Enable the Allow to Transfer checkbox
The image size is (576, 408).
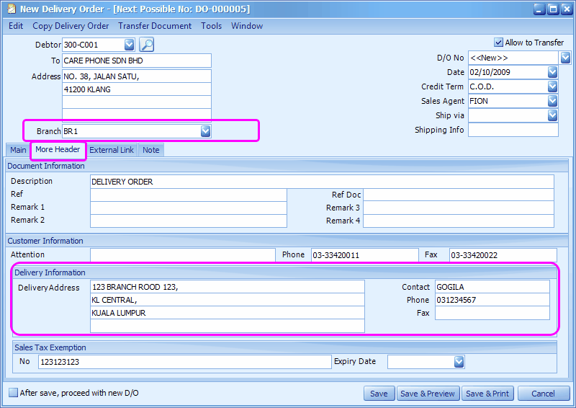point(498,43)
